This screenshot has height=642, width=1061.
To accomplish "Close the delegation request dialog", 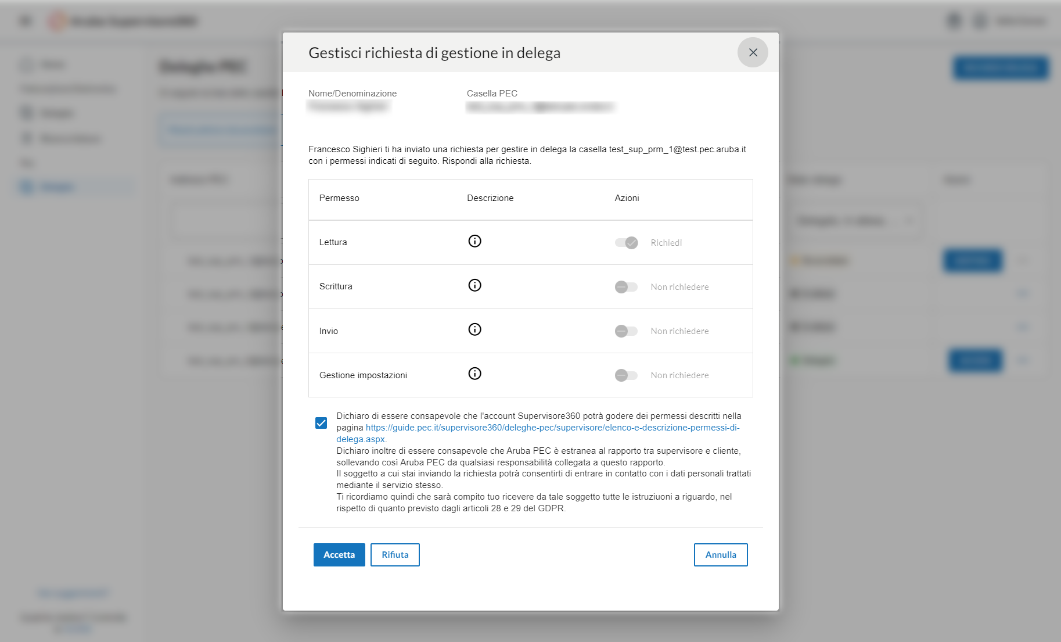I will [x=753, y=52].
